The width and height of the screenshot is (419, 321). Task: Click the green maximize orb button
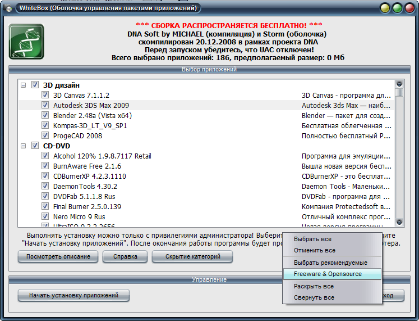[x=397, y=8]
